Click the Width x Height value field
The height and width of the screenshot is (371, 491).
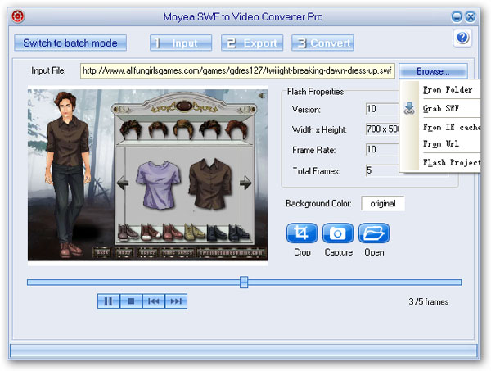click(382, 129)
